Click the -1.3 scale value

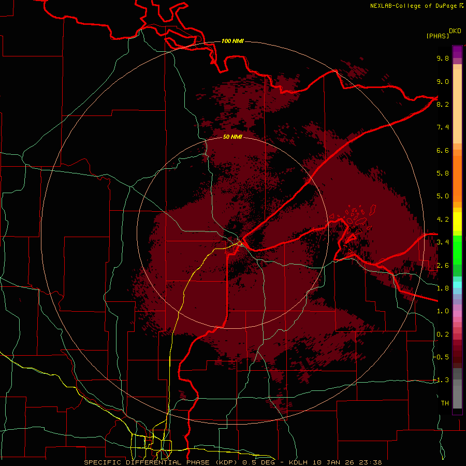pos(441,380)
